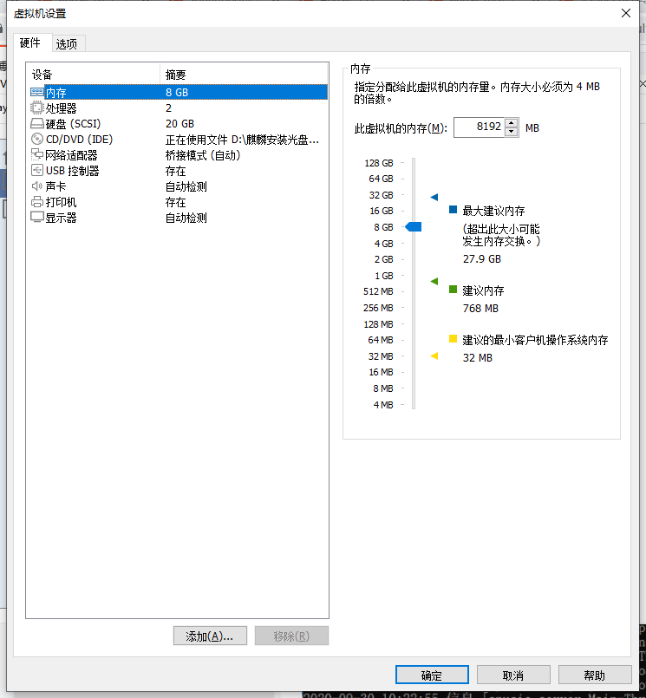Click the green recommended memory marker

(434, 281)
